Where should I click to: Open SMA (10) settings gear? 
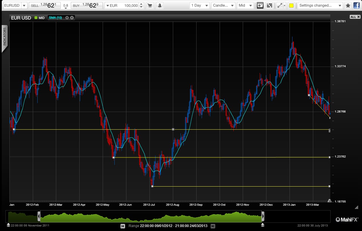click(67, 18)
